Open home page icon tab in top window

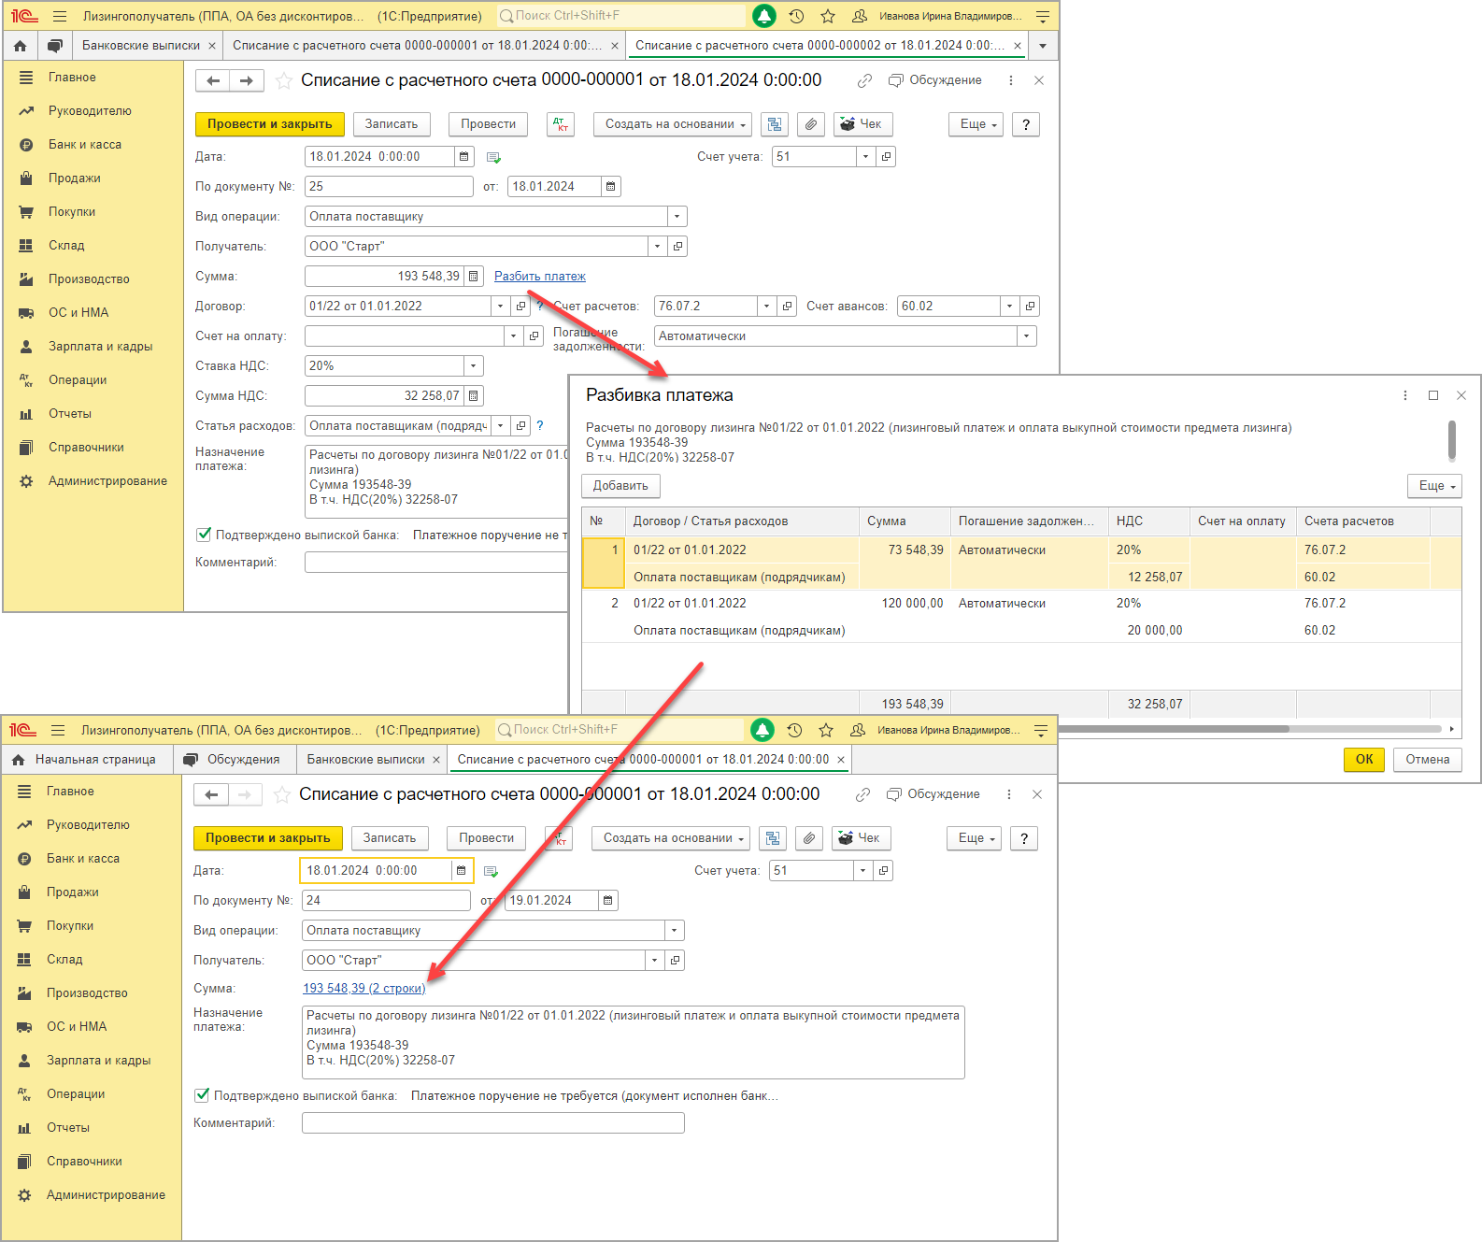pyautogui.click(x=21, y=45)
